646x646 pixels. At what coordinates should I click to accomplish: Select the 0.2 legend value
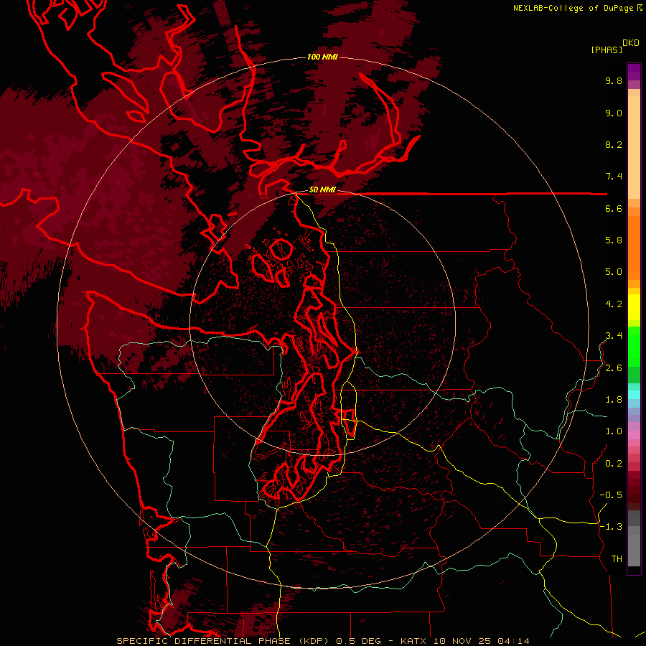coord(614,464)
